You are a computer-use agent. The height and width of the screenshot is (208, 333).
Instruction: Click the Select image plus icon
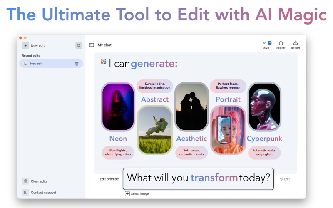(x=127, y=193)
